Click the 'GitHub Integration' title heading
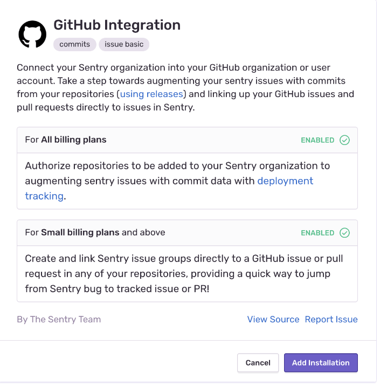 pyautogui.click(x=117, y=25)
